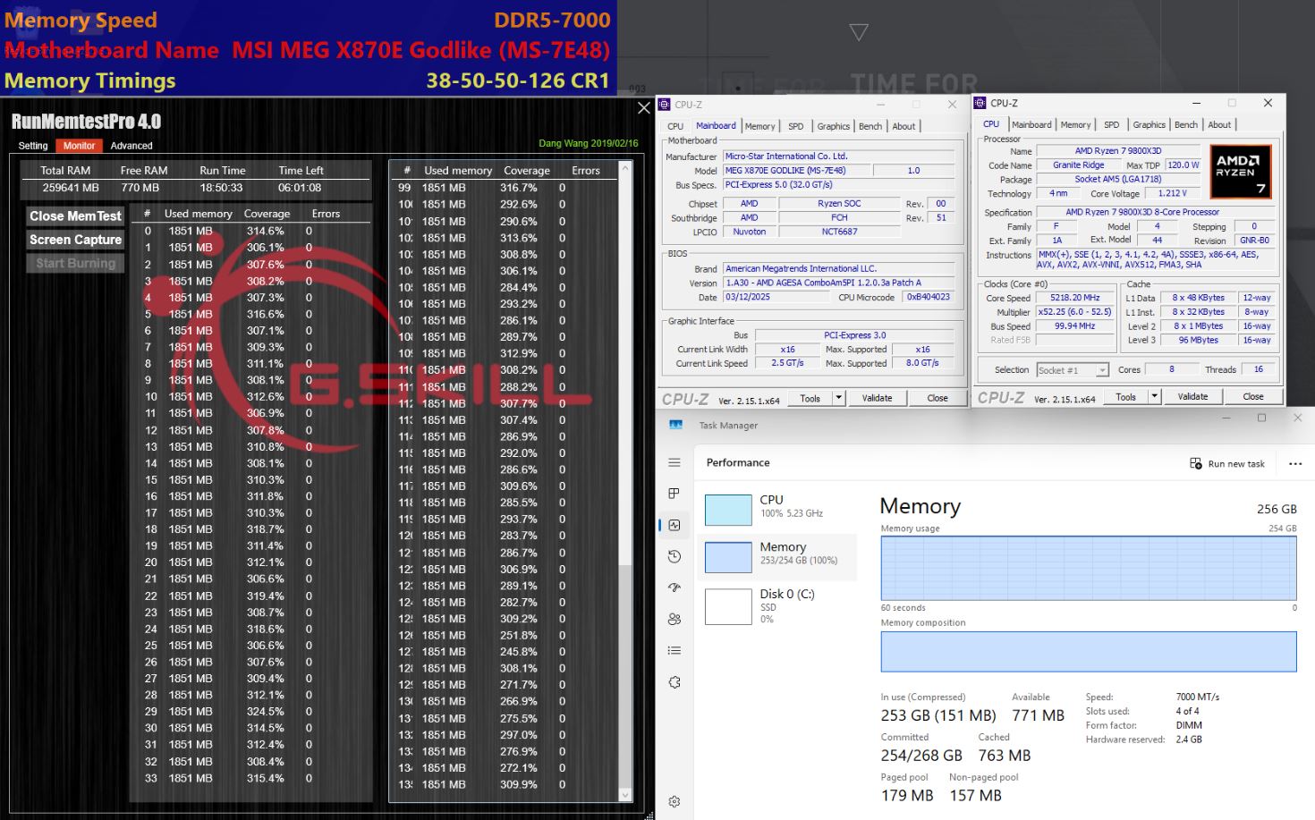Click Close button in right CPU-Z window

point(1253,396)
